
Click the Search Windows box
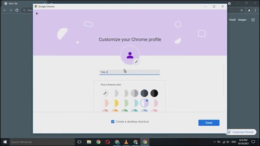42,142
